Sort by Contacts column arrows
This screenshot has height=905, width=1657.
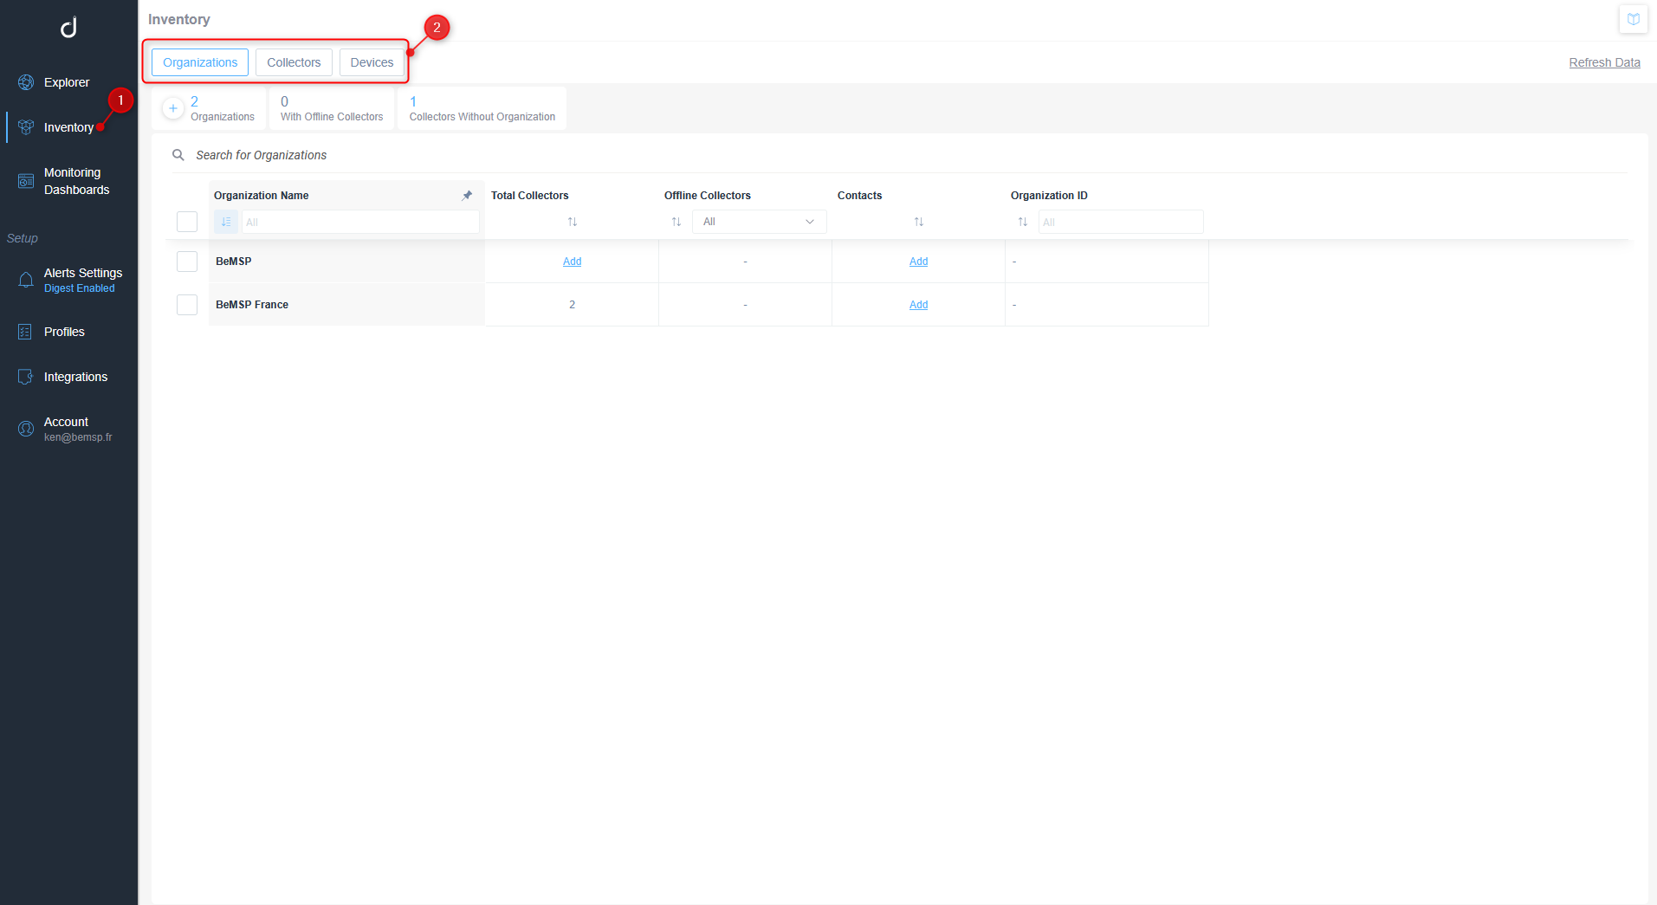tap(919, 222)
